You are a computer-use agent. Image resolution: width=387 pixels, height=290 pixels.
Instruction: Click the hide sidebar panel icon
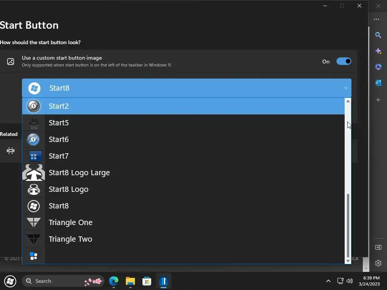pyautogui.click(x=378, y=247)
